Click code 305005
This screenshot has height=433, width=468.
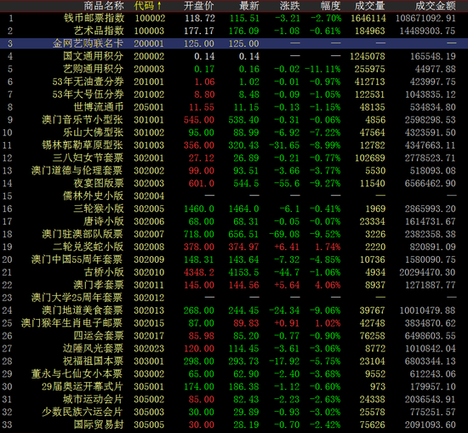click(149, 424)
